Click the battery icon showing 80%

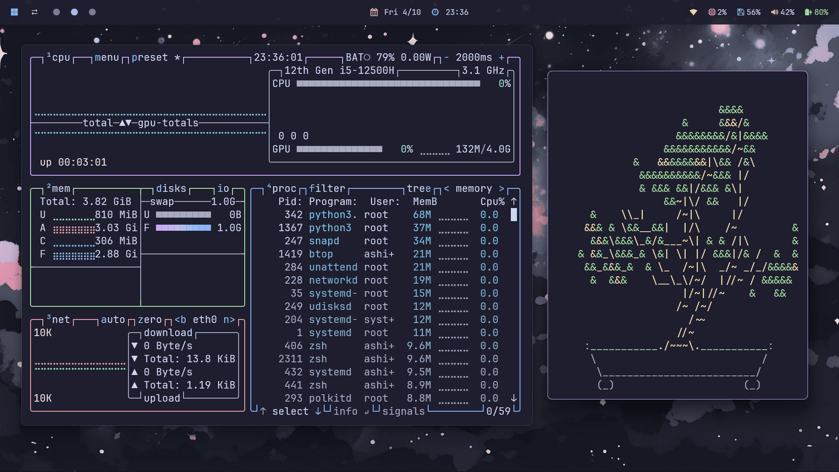[x=808, y=12]
